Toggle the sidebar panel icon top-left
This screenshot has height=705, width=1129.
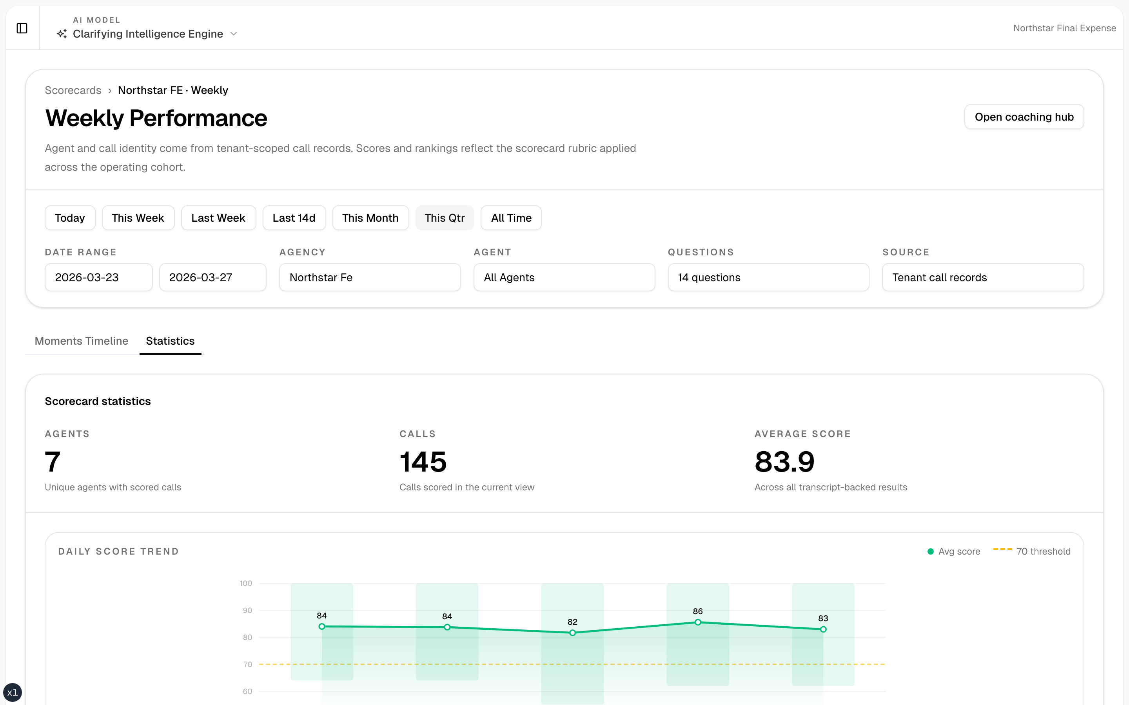pyautogui.click(x=23, y=27)
